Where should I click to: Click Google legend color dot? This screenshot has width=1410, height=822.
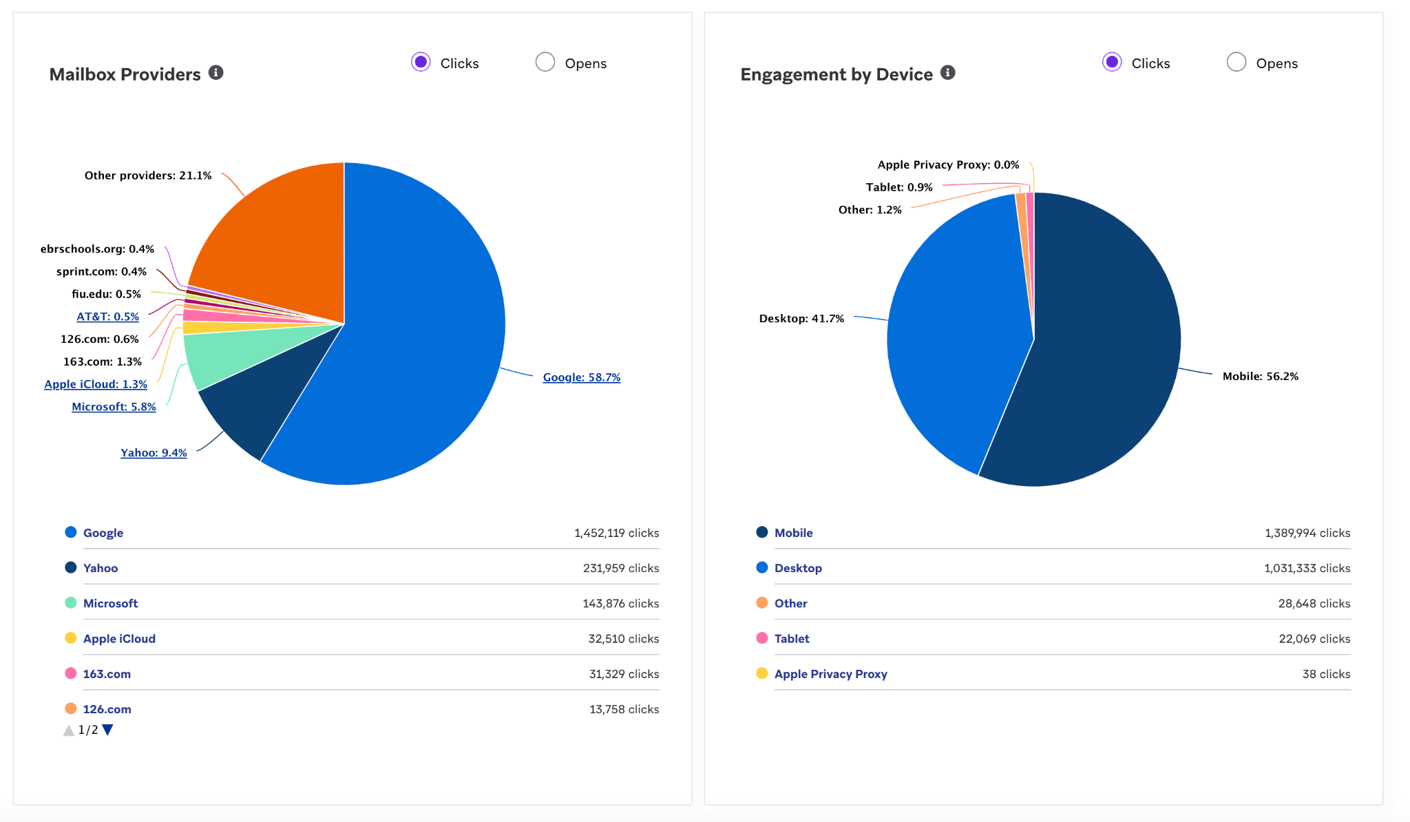(x=71, y=532)
